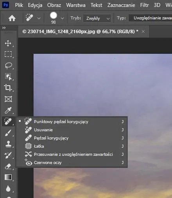This screenshot has width=172, height=198.
Task: Open the Obraz menu
Action: coord(54,5)
